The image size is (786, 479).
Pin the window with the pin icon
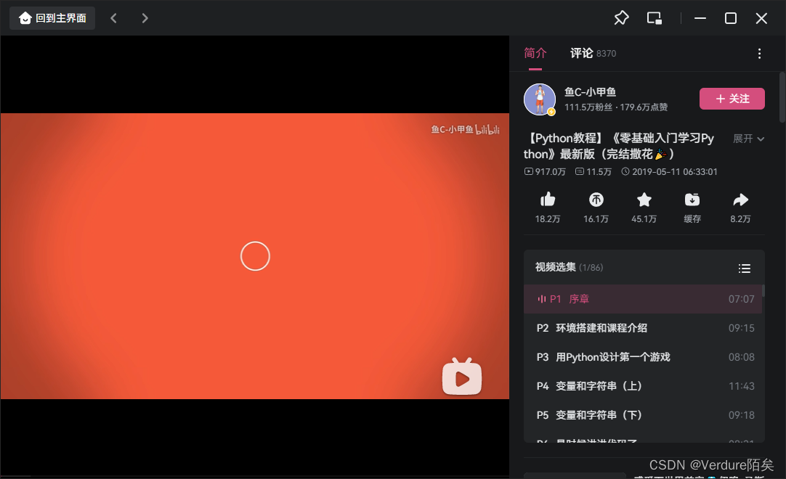(x=621, y=18)
